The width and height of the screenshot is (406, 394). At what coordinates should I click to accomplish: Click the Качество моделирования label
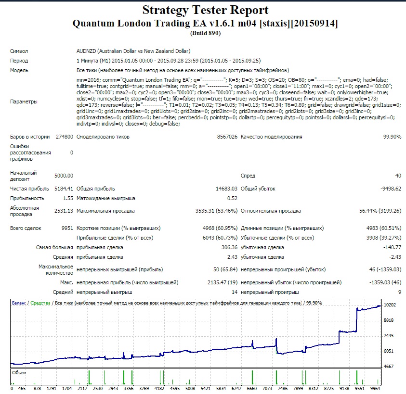click(271, 137)
